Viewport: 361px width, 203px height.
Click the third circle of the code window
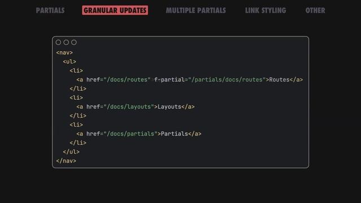pyautogui.click(x=74, y=42)
